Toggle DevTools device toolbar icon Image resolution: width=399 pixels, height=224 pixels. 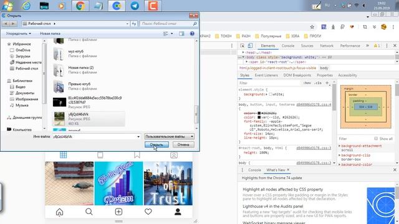coord(250,45)
